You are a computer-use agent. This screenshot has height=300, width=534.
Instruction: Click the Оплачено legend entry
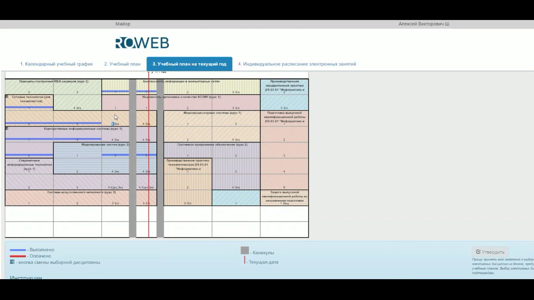point(30,256)
